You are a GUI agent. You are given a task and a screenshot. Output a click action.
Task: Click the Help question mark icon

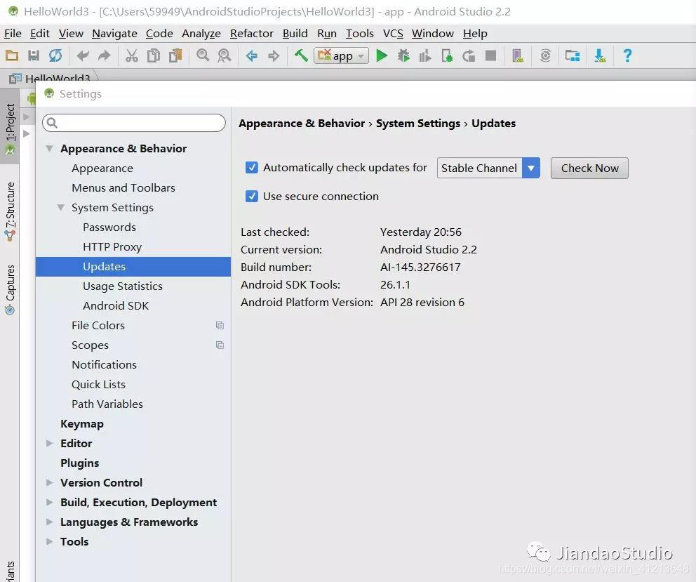point(627,55)
